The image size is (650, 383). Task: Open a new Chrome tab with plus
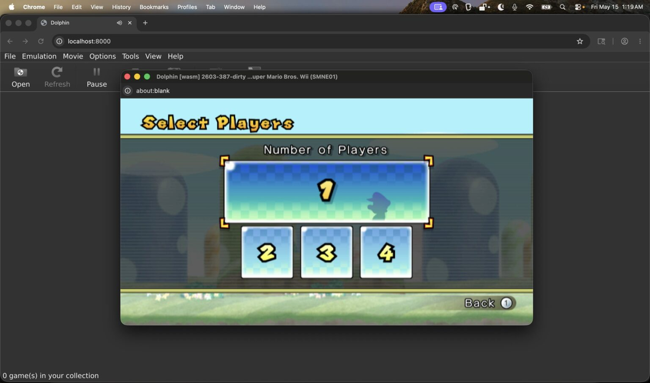145,23
